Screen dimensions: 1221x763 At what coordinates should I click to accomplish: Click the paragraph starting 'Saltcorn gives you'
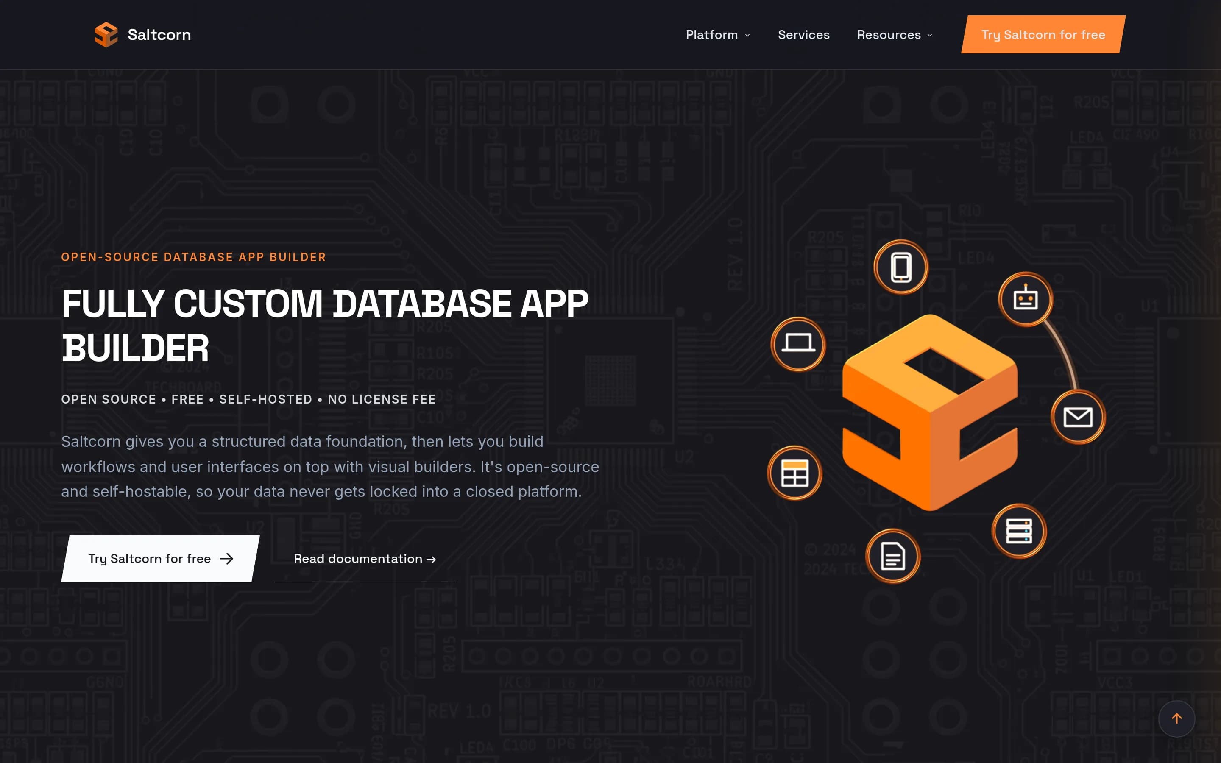click(330, 466)
